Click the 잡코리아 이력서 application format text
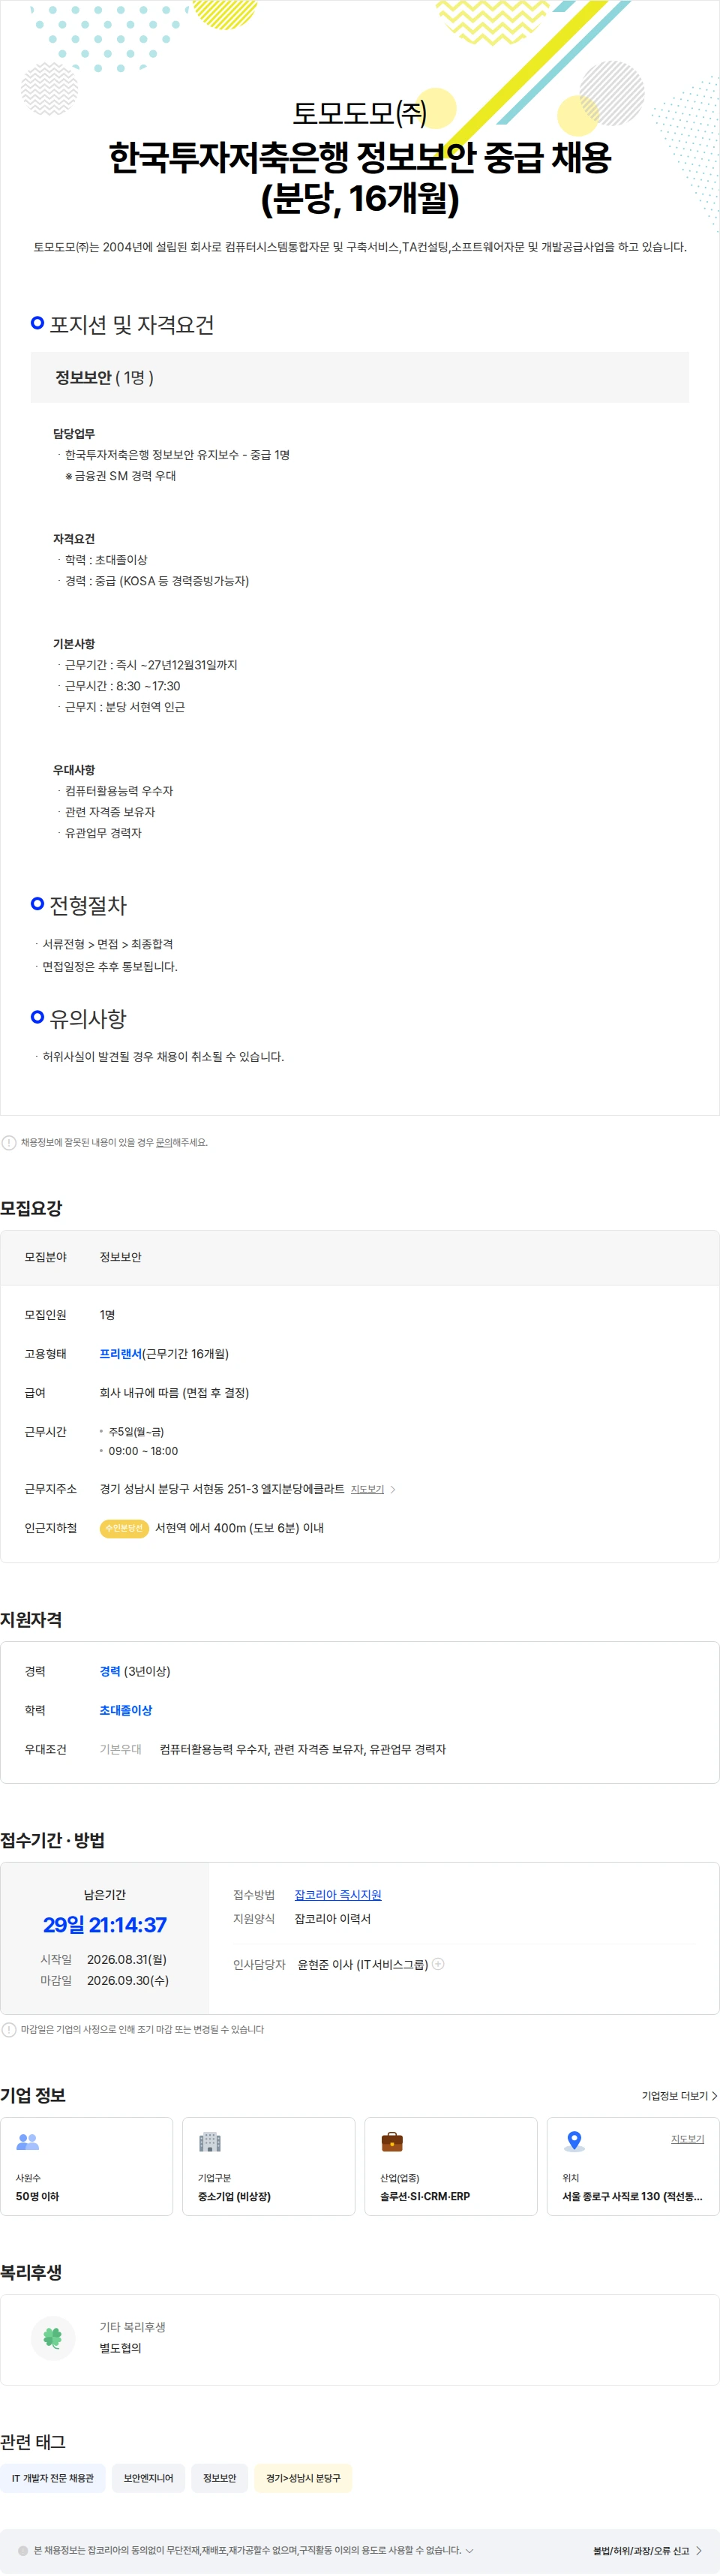This screenshot has width=720, height=2574. 332,1919
